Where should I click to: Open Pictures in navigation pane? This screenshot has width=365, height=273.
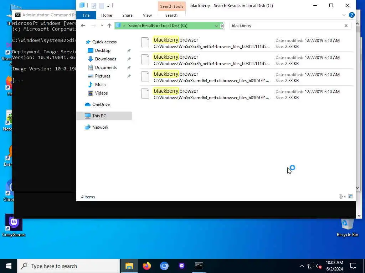(102, 76)
